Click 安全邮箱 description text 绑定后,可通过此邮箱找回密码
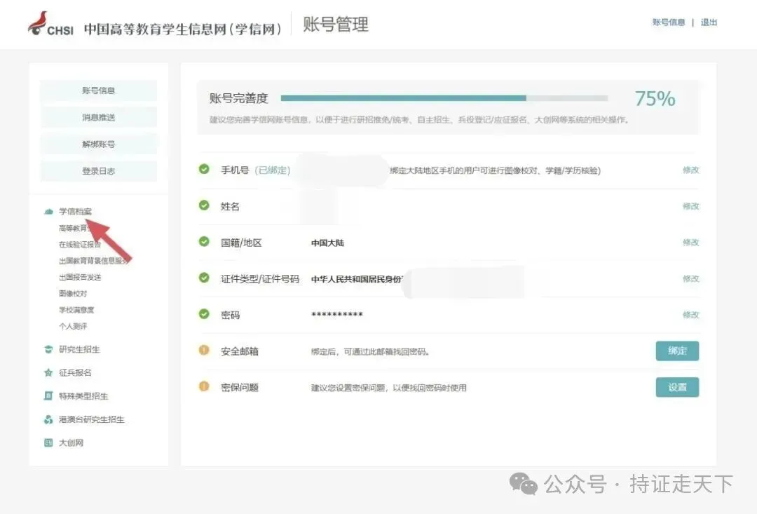The height and width of the screenshot is (514, 757). (370, 352)
